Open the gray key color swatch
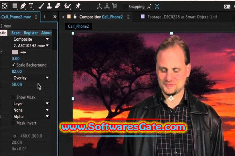The height and width of the screenshot is (156, 235). 15,52
